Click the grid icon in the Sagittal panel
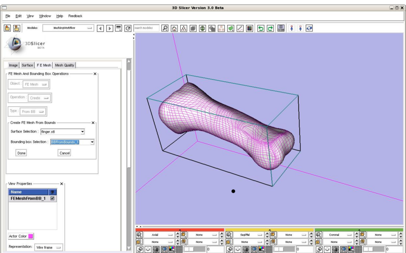The image size is (406, 253). click(x=269, y=249)
